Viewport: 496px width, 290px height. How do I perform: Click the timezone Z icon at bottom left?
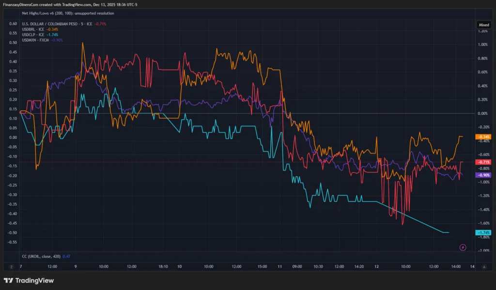tap(11, 267)
